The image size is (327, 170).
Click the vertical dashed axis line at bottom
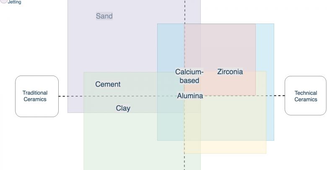point(184,162)
